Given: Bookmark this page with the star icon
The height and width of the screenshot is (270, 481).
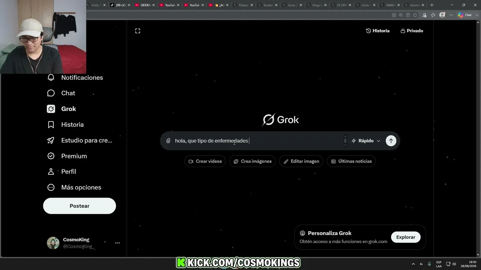Looking at the screenshot, I should [415, 15].
